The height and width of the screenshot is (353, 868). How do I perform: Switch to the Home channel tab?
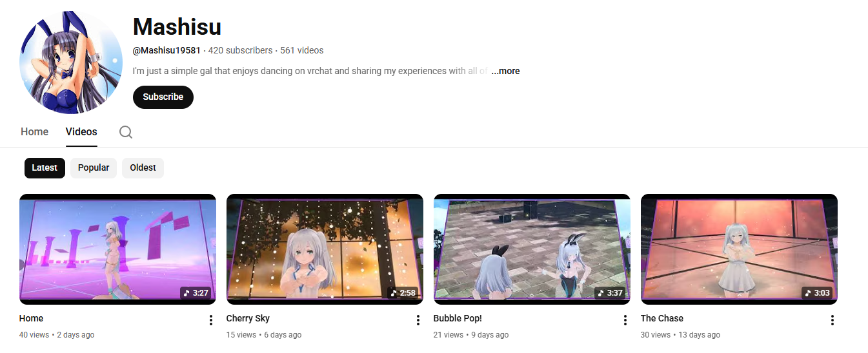point(34,131)
